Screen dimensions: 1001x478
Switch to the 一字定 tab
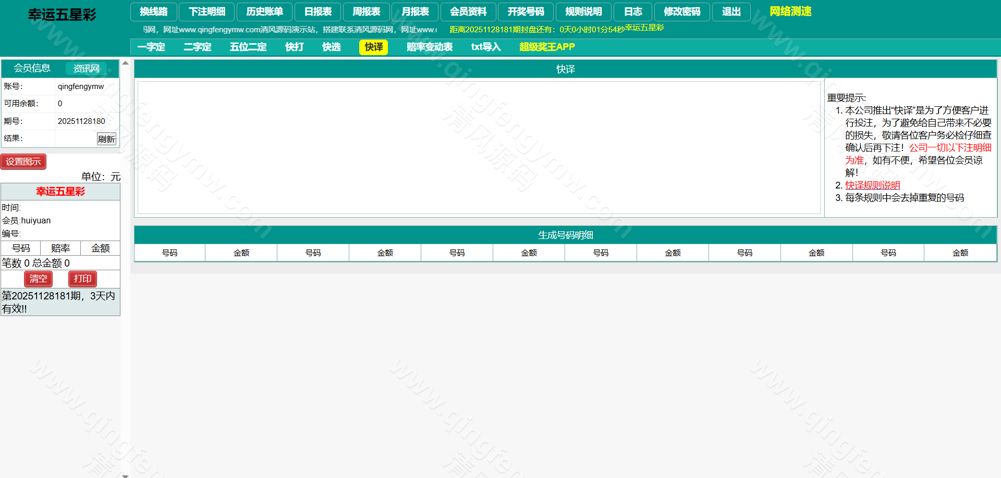point(151,47)
